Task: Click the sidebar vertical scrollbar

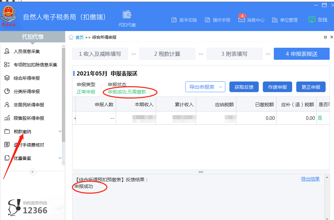Action: tap(64, 95)
